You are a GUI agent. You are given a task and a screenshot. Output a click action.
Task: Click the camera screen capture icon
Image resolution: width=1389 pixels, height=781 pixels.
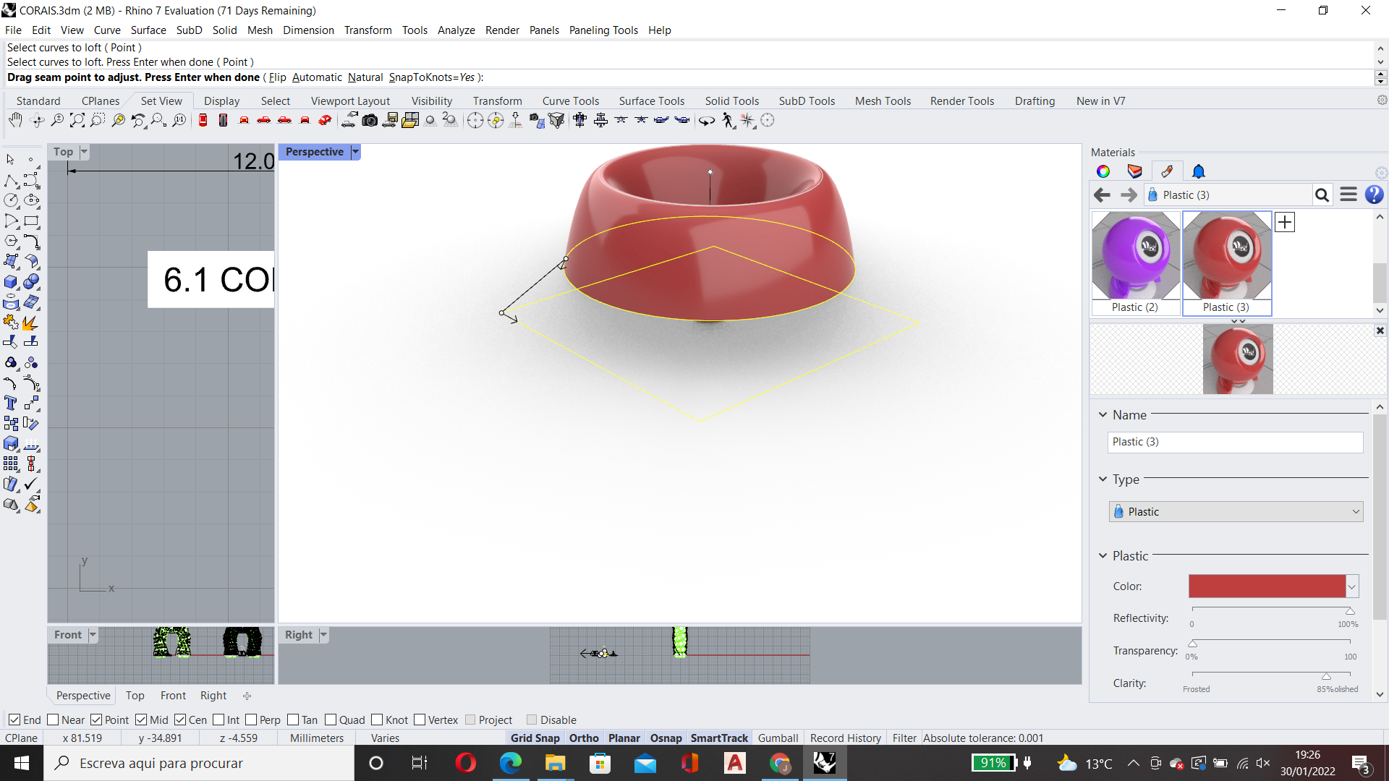click(x=370, y=120)
